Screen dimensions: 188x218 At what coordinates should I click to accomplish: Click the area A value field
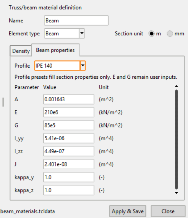tap(69, 99)
